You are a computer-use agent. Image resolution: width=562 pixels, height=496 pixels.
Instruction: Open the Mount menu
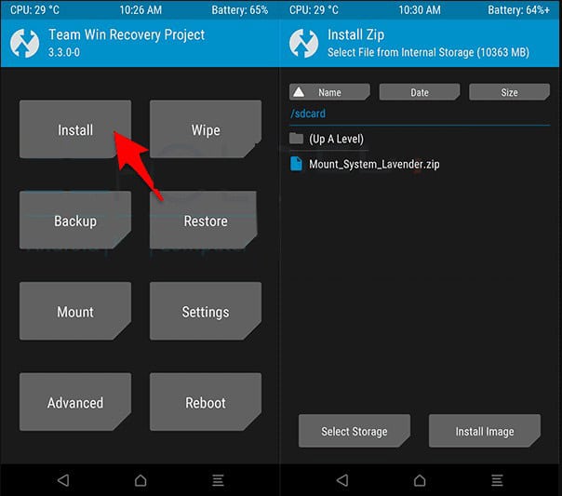[x=75, y=312]
